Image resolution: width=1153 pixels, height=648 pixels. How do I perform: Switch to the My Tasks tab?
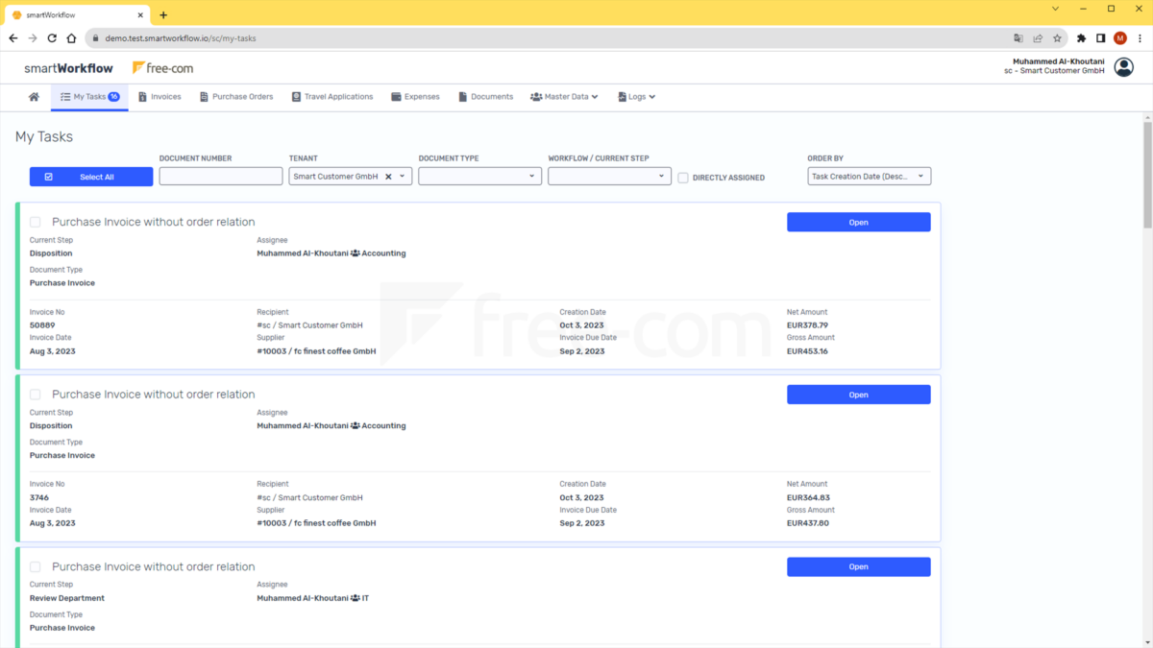89,96
